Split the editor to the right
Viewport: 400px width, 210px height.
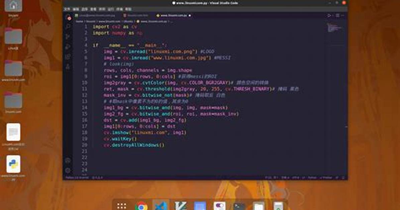337,16
